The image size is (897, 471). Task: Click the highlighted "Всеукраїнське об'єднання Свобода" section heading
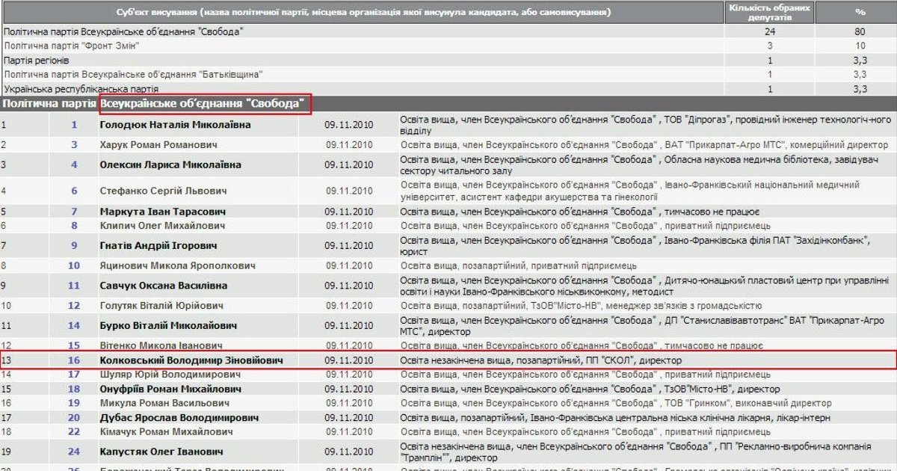(x=203, y=104)
